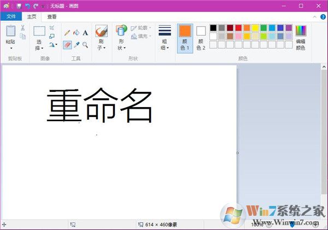
Task: Click the Resize icon
Action: pos(52,36)
